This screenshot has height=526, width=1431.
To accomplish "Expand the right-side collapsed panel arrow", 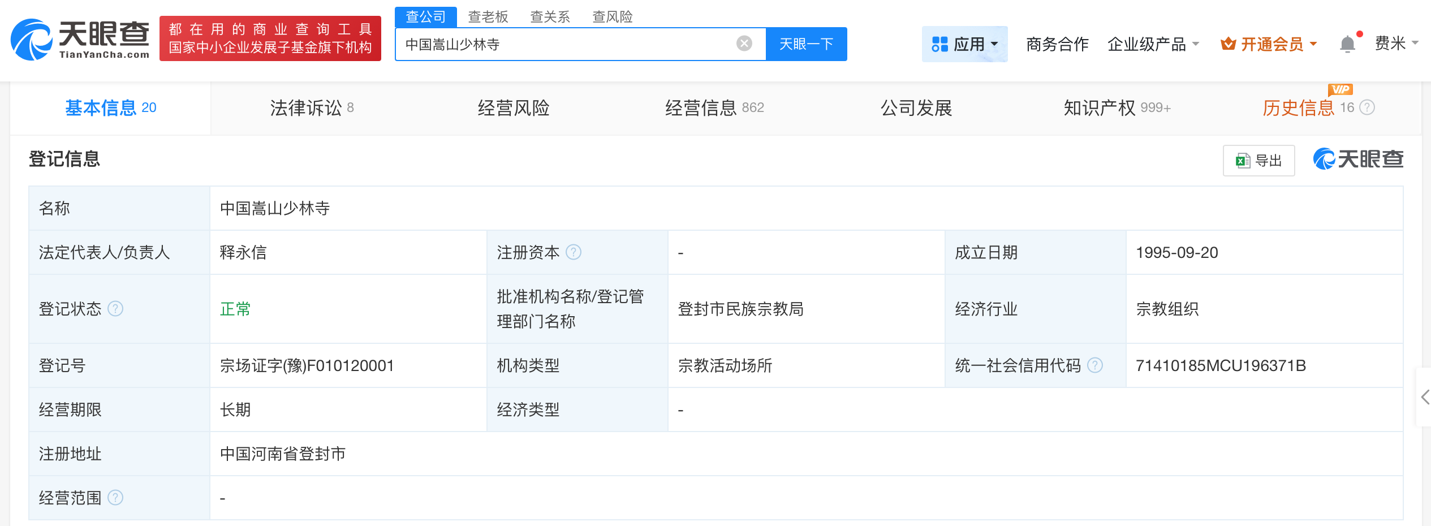I will point(1424,397).
